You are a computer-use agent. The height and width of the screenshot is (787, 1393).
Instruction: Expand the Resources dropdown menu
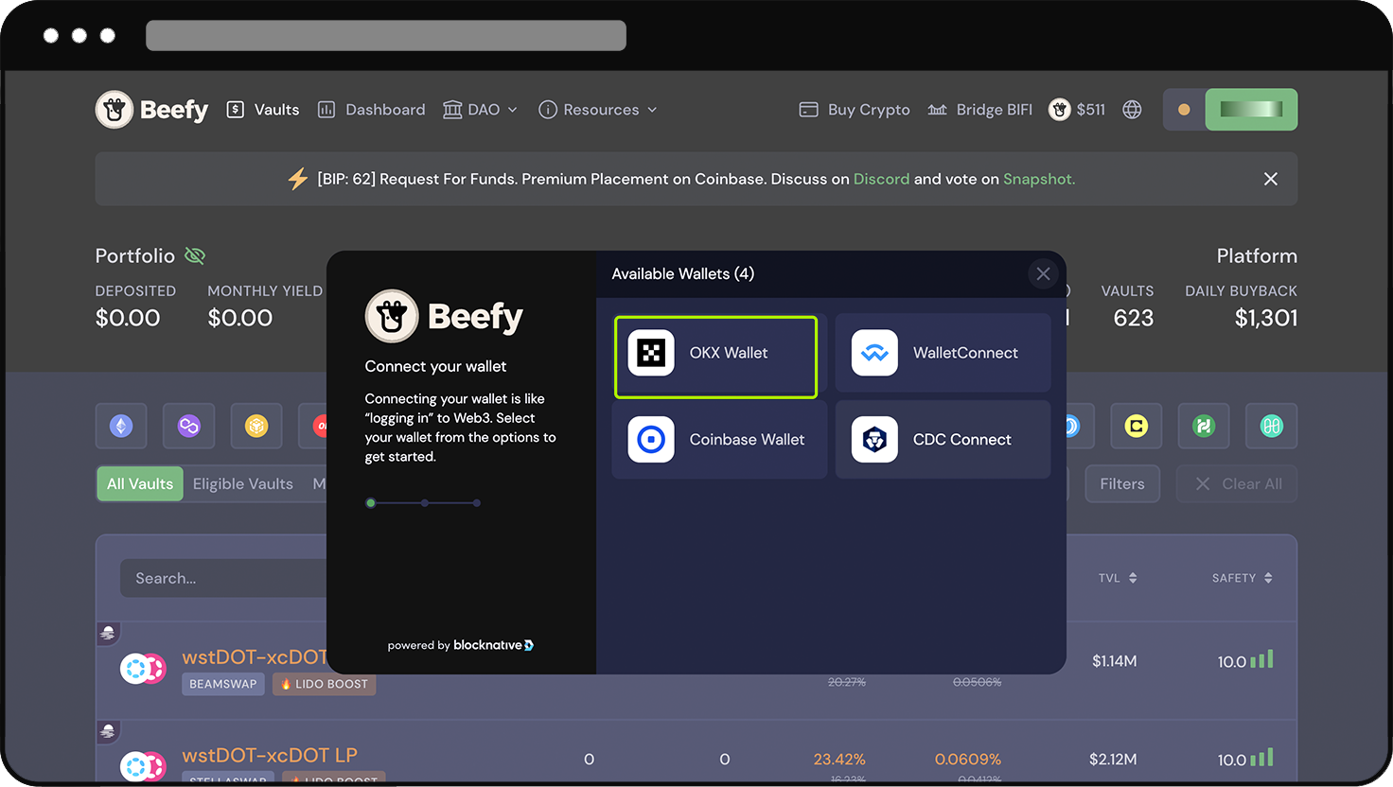point(597,110)
